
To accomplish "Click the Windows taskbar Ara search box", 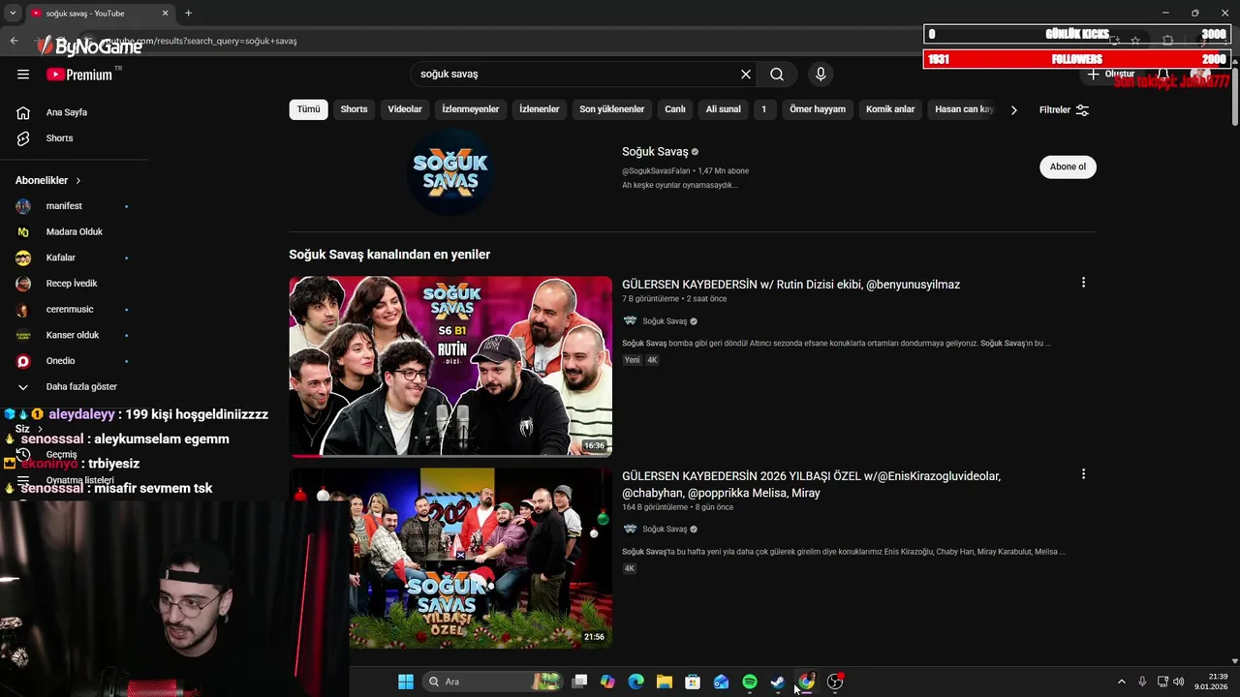I will (x=492, y=682).
